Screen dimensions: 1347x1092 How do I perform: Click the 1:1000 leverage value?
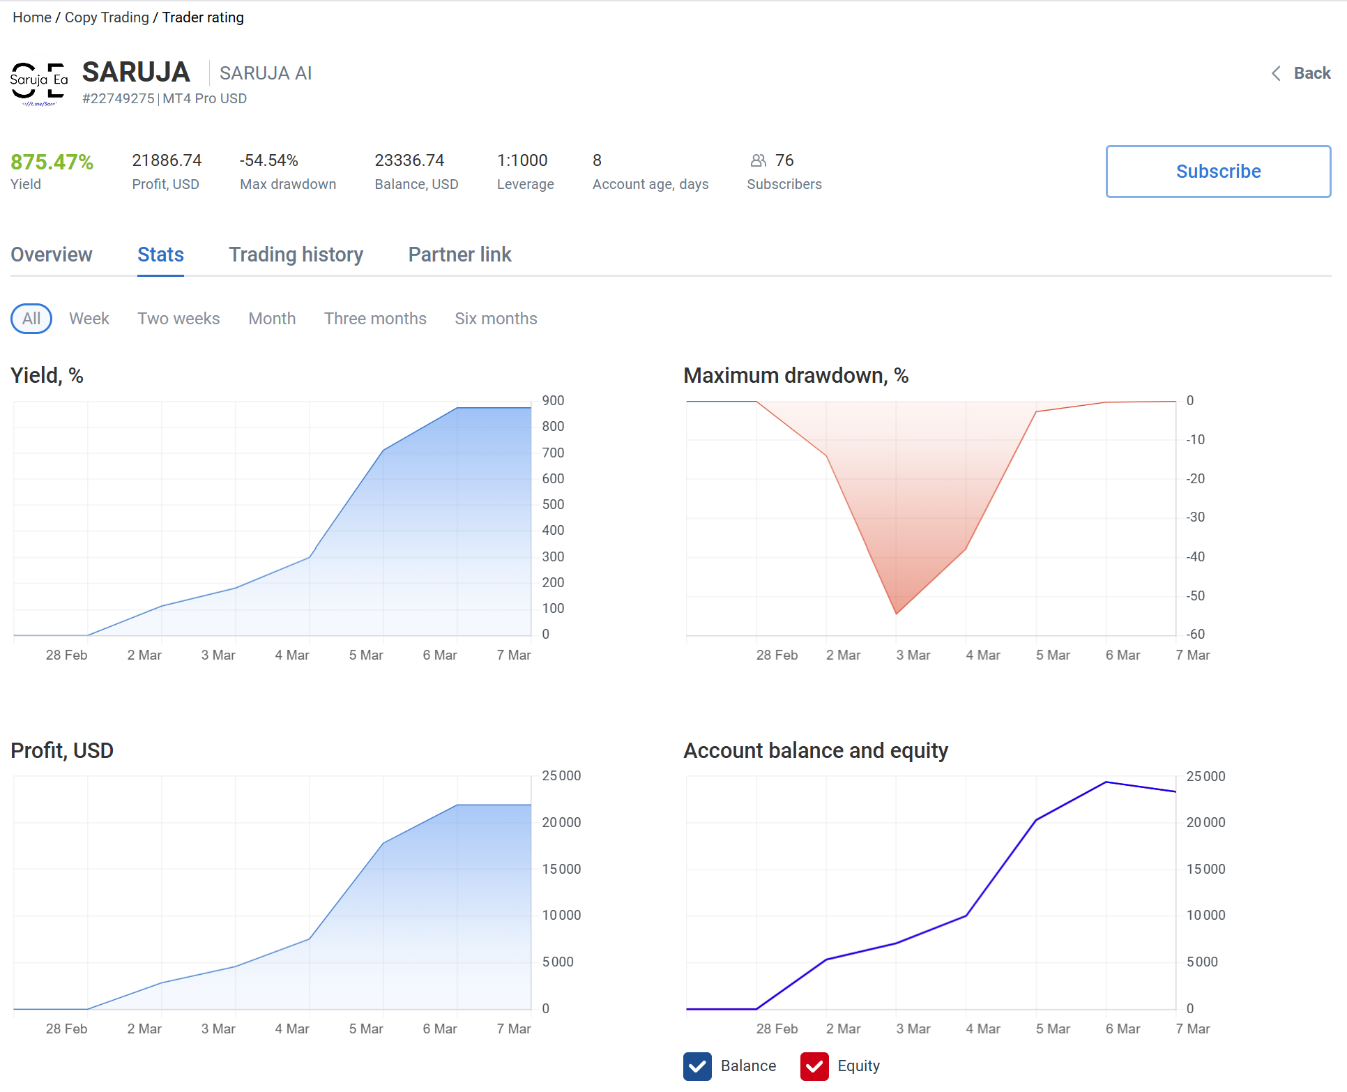[522, 160]
